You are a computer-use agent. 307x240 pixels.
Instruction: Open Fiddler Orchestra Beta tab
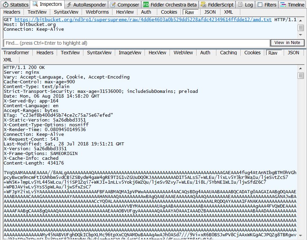click(x=170, y=4)
